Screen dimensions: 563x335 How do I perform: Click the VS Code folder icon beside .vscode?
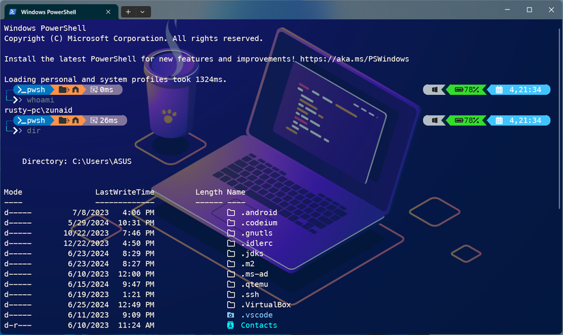[231, 315]
